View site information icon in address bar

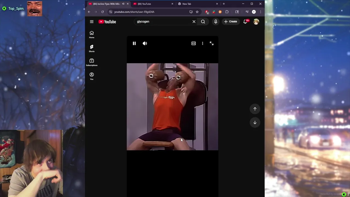point(110,12)
